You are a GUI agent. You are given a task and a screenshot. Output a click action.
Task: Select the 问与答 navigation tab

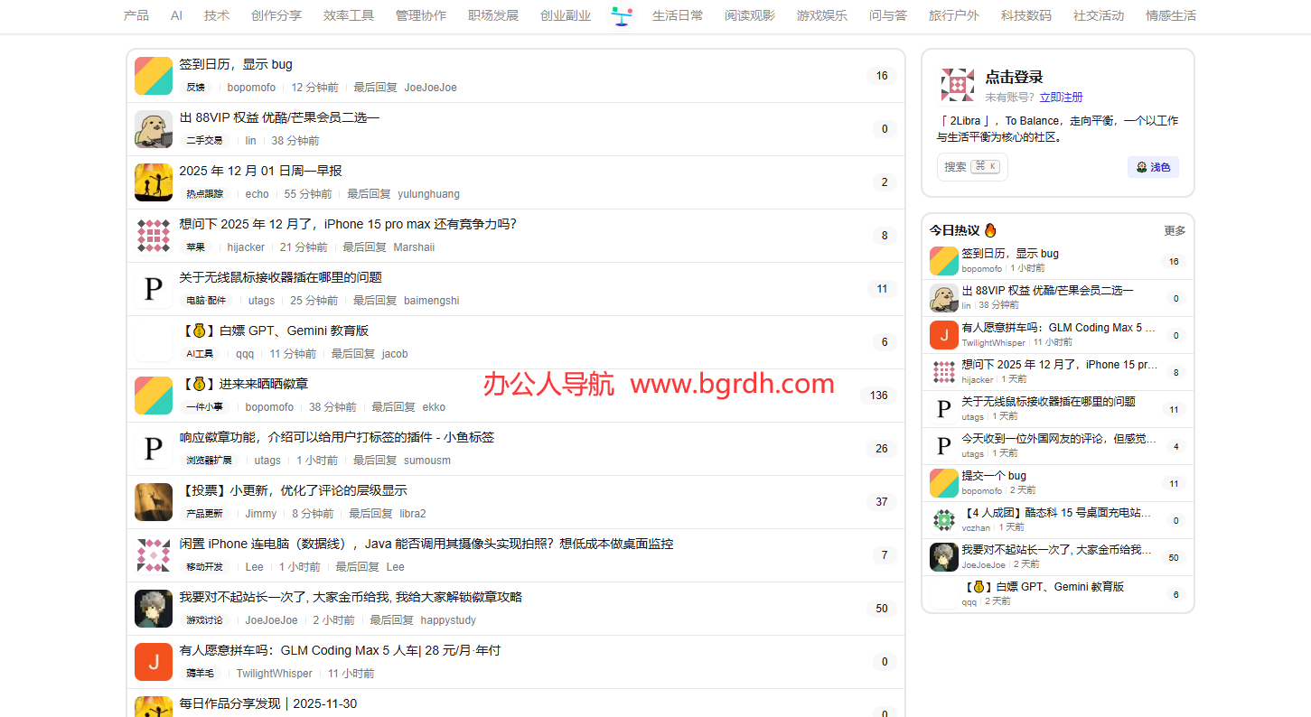point(887,15)
